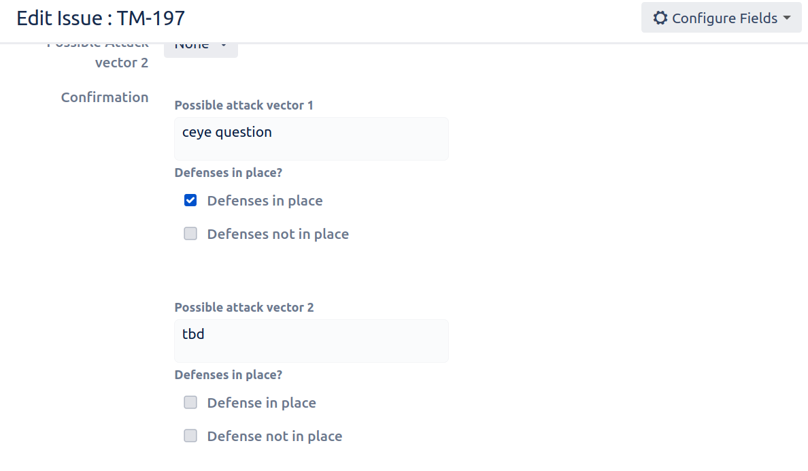Viewport: 808px width, 471px height.
Task: Click the Defense in place label text
Action: [261, 403]
